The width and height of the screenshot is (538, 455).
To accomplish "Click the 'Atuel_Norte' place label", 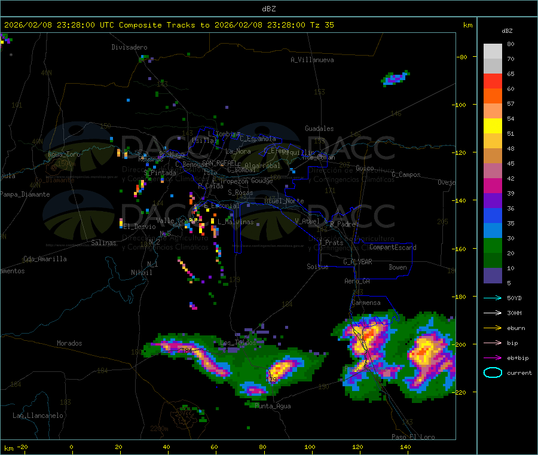I will coord(284,201).
